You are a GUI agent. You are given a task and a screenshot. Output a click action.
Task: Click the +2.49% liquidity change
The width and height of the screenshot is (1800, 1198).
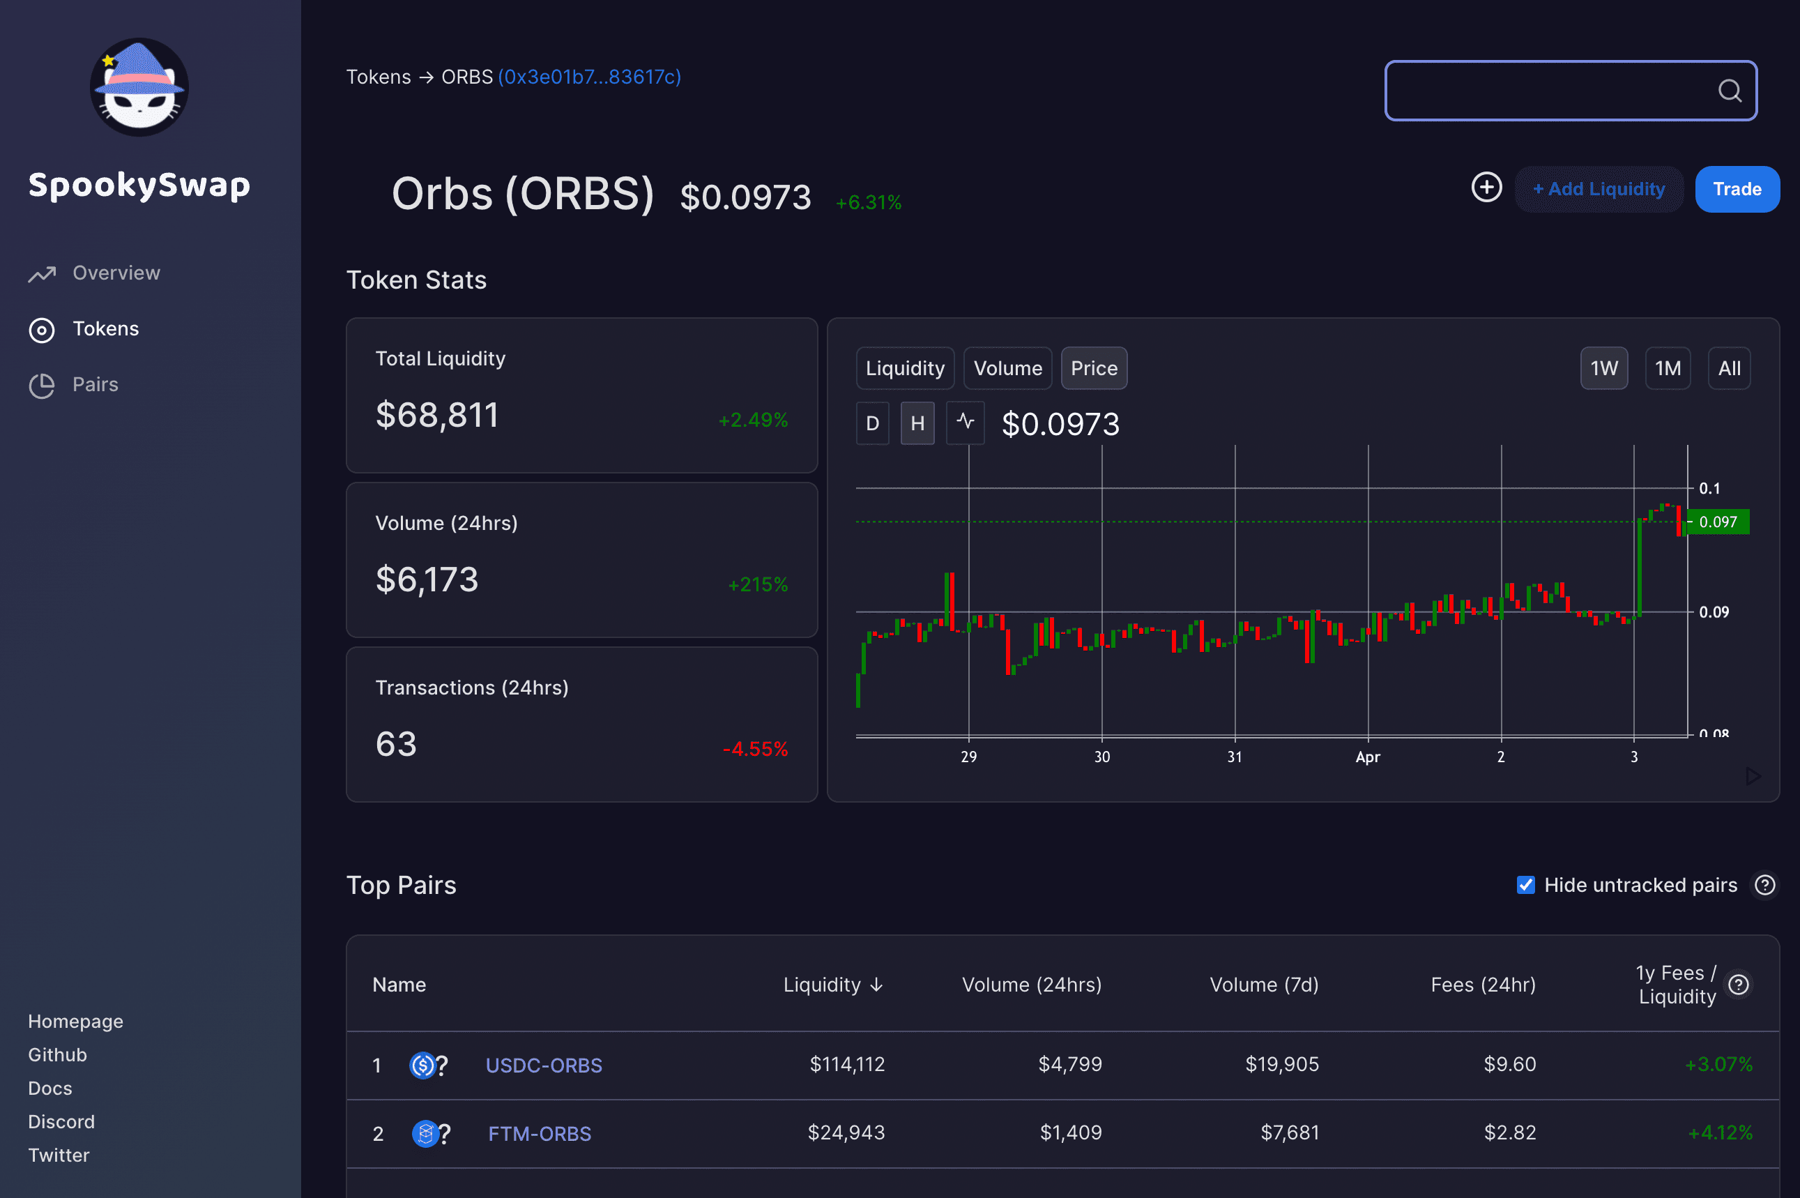coord(753,420)
